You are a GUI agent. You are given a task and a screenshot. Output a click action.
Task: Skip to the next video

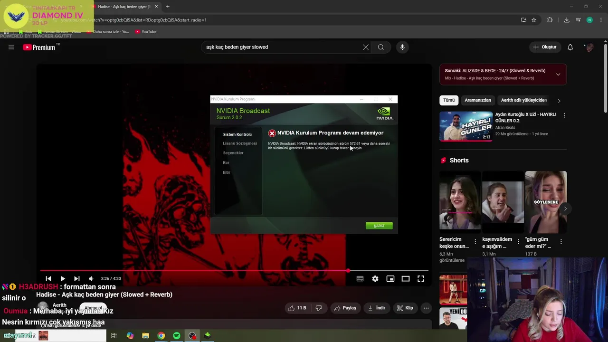(x=76, y=279)
